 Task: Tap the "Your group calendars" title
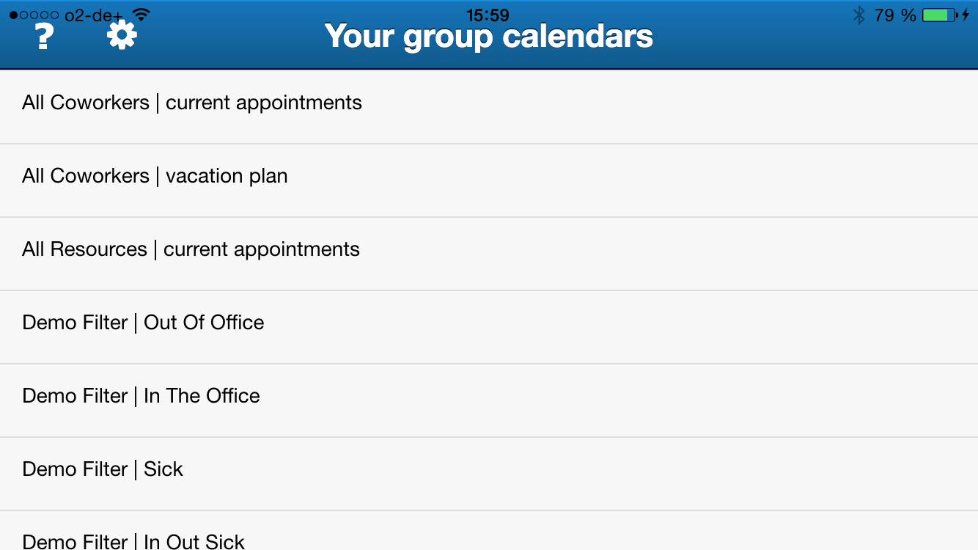489,37
